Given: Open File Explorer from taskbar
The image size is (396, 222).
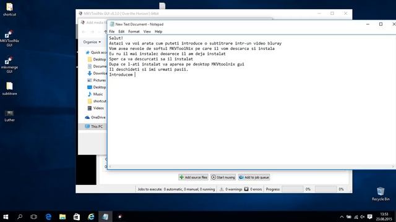Looking at the screenshot, I should [62, 216].
